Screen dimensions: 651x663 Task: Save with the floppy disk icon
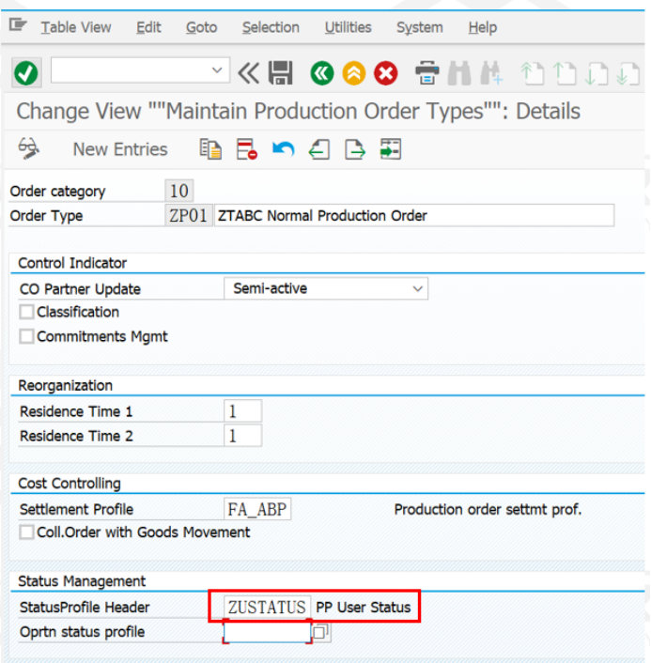(x=281, y=72)
